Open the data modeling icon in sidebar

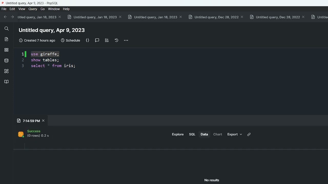(7, 71)
